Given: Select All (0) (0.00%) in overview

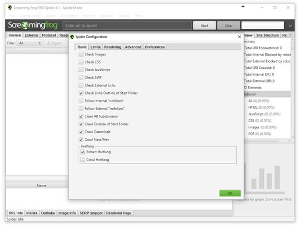Looking at the screenshot, I should pos(259,101).
